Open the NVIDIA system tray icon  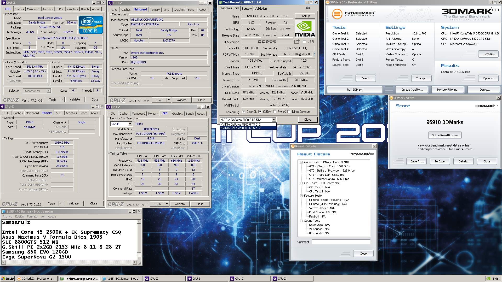tap(488, 279)
